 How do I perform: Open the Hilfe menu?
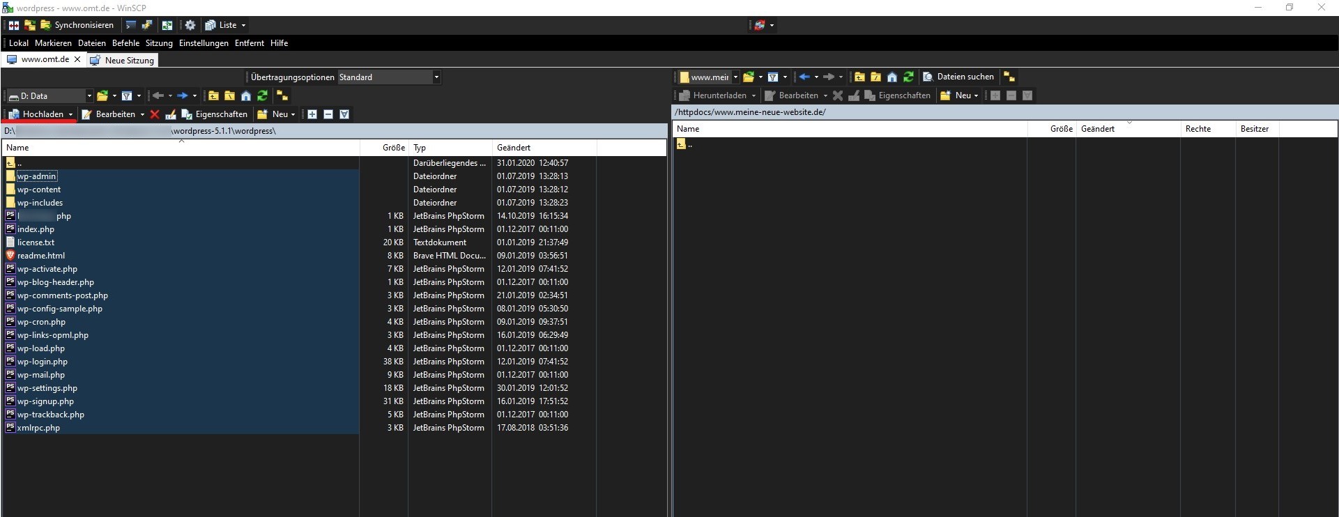[279, 43]
